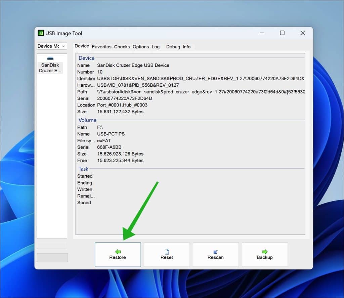Click the 'Hardw...' field label
Screen dimensions: 344x298
coord(86,85)
